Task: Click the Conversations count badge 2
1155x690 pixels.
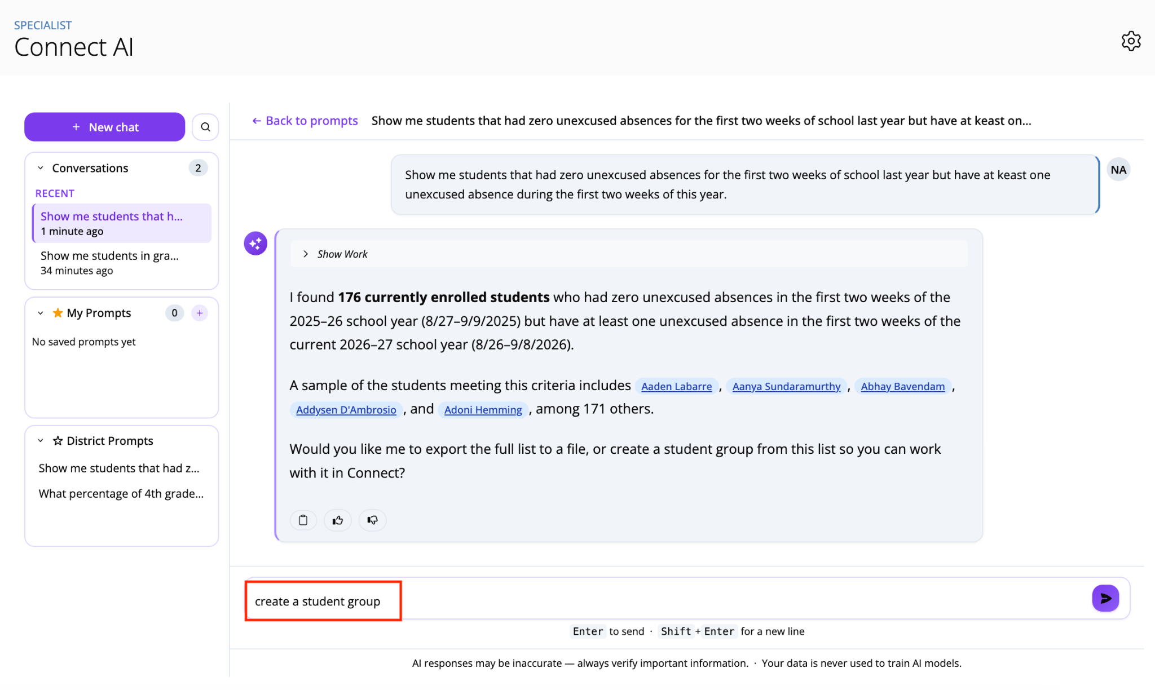Action: pos(198,168)
